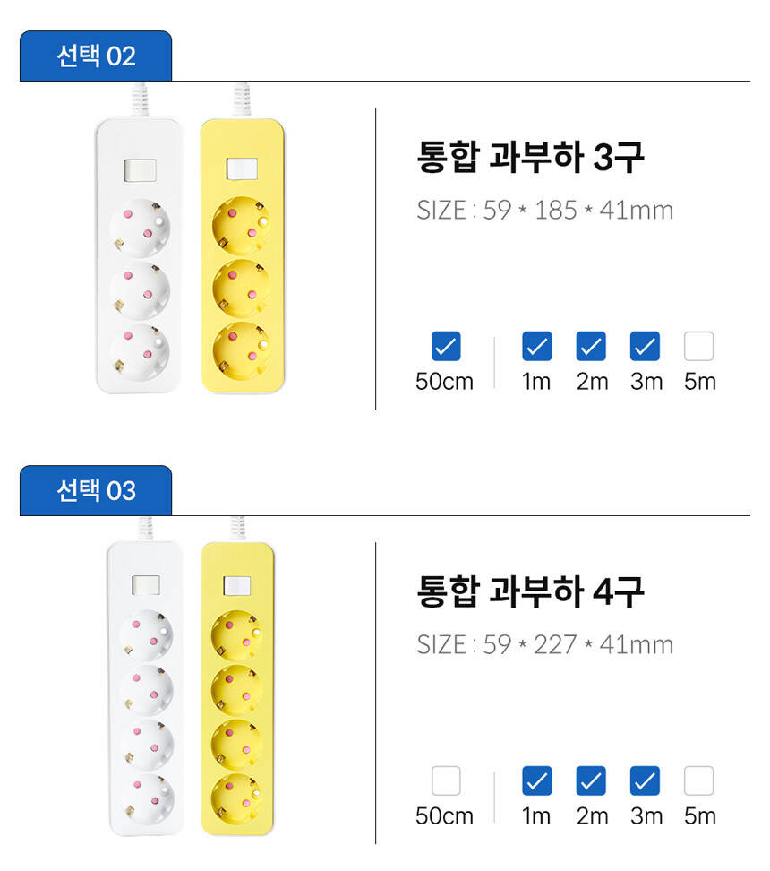Toggle the 3m checkbox for 3구
Viewport: 770px width, 871px height.
(x=645, y=346)
